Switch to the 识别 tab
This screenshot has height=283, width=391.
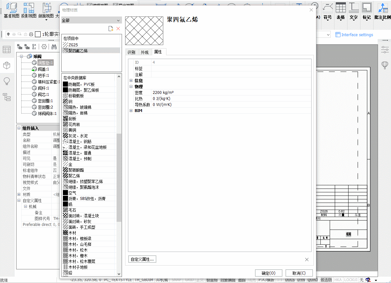tap(131, 52)
